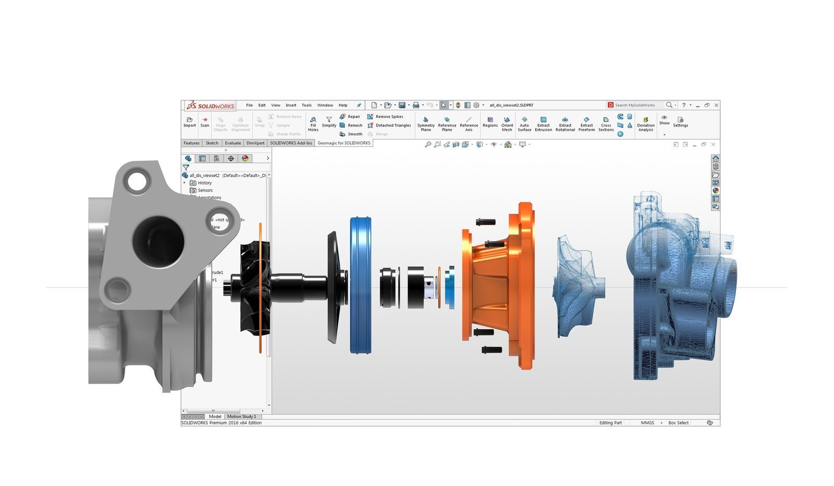Open the ConfigurationManager tab icon

(x=216, y=158)
